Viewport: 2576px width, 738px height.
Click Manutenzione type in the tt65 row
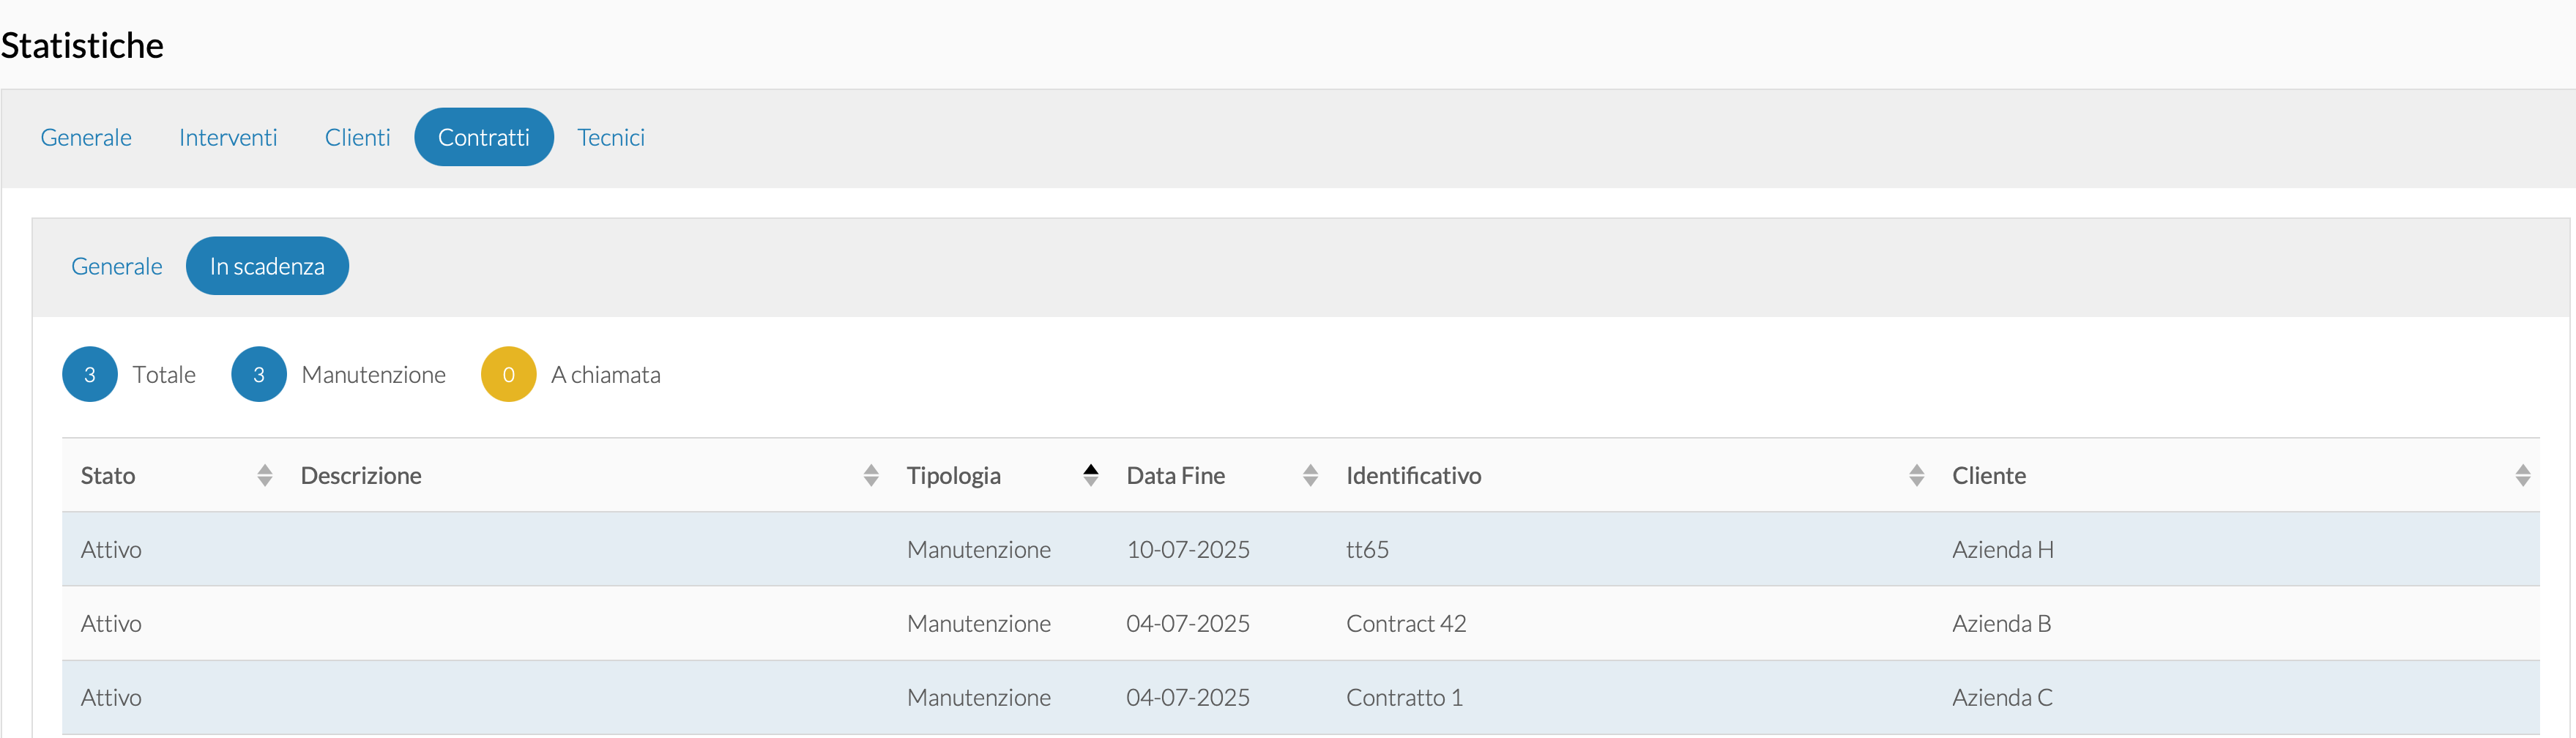(x=979, y=549)
